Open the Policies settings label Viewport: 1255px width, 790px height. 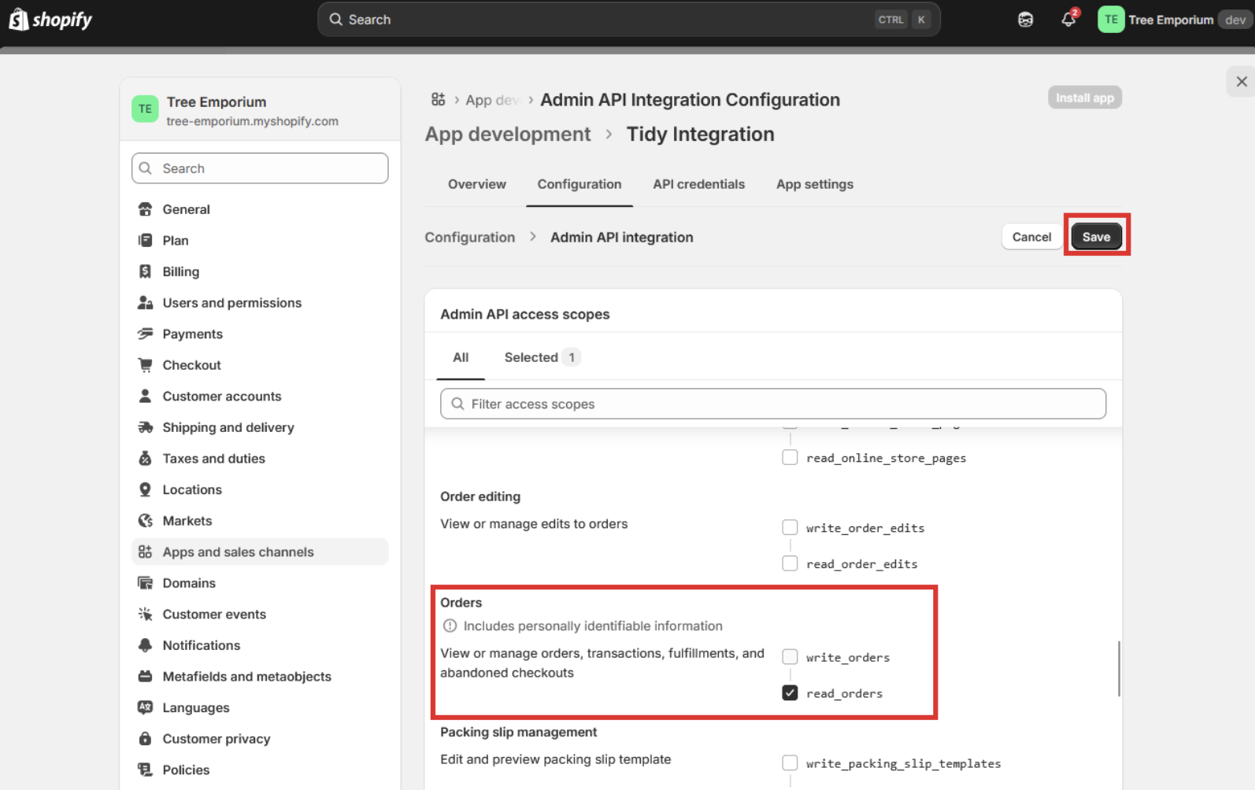click(187, 770)
